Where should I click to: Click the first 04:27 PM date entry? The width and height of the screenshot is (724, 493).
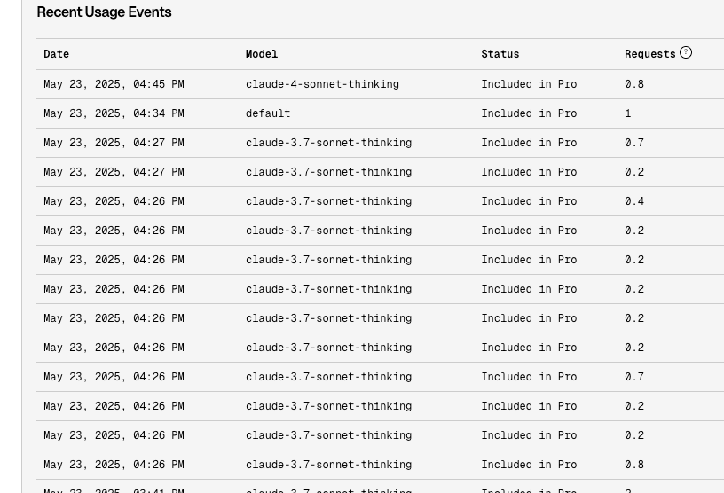[x=114, y=143]
